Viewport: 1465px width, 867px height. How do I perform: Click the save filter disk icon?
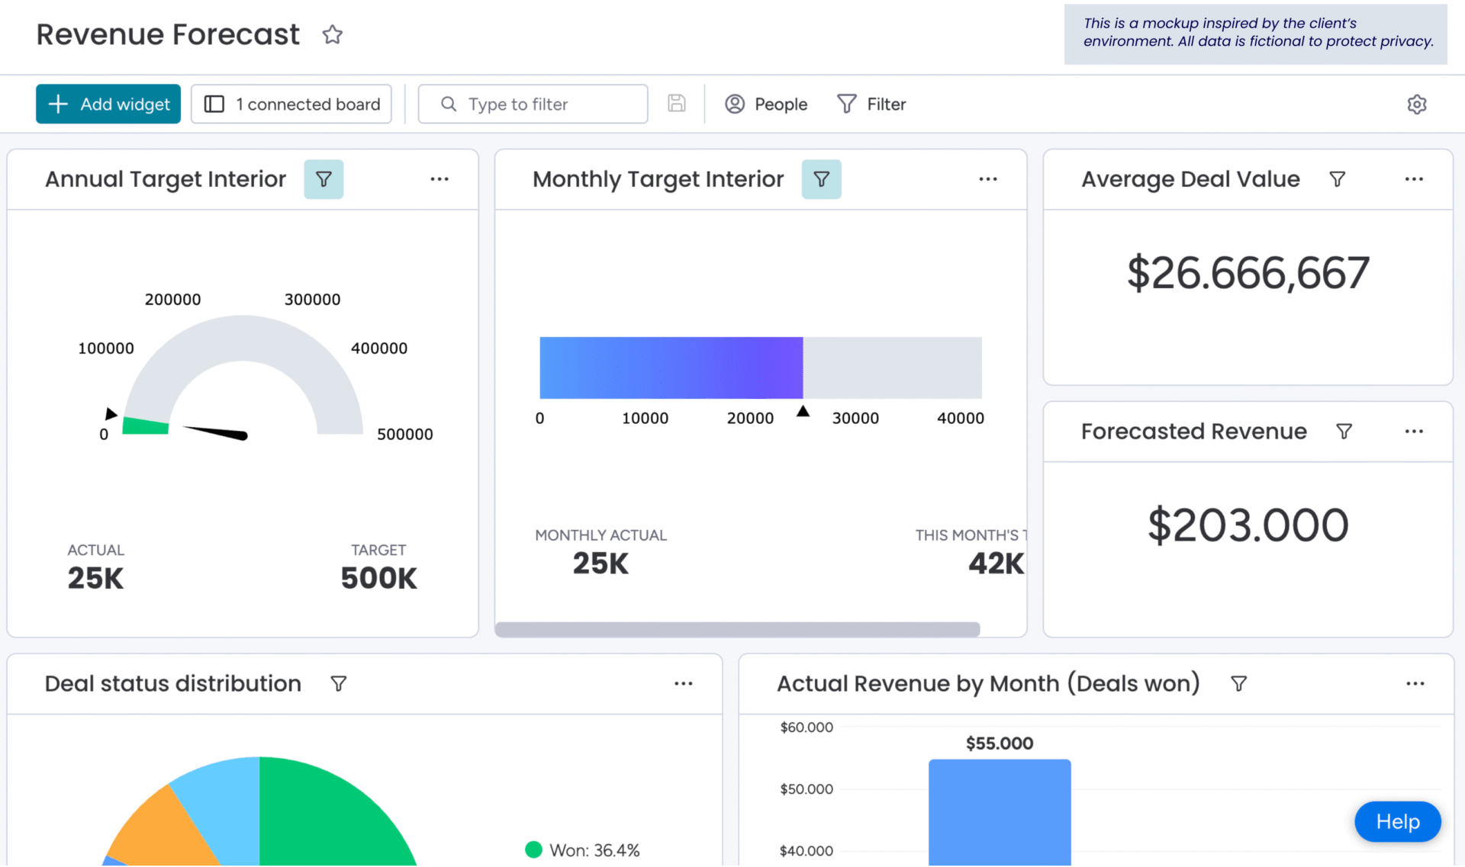676,104
